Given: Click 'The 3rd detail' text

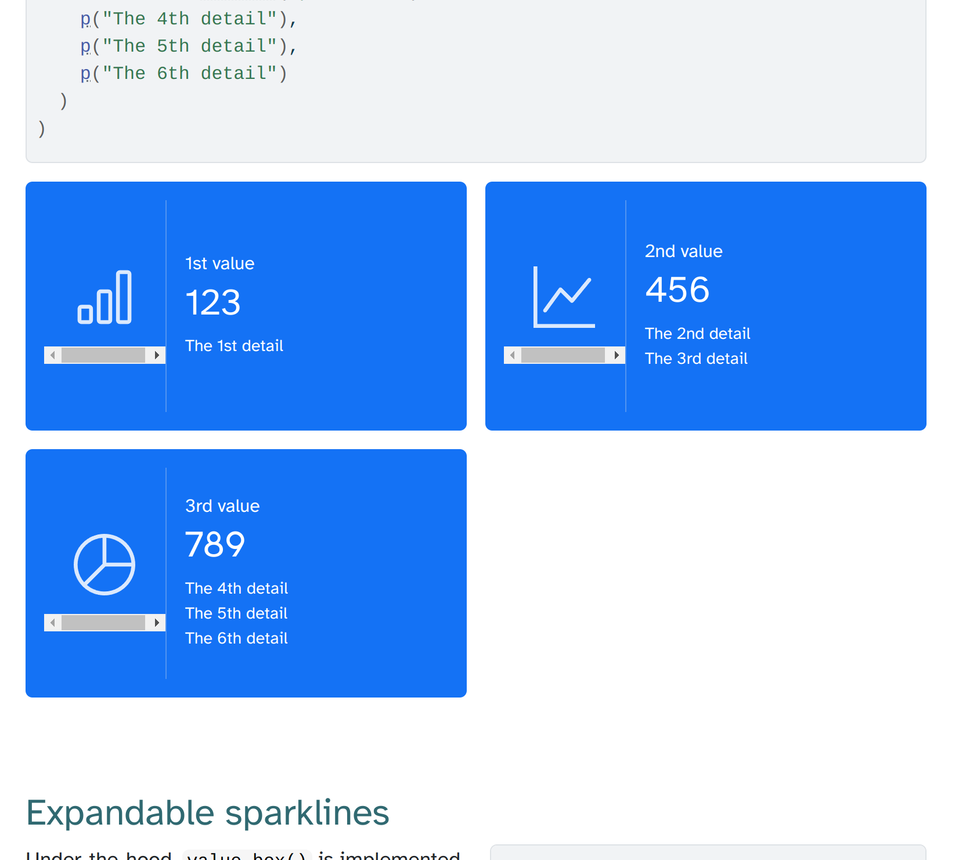Looking at the screenshot, I should click(x=696, y=359).
